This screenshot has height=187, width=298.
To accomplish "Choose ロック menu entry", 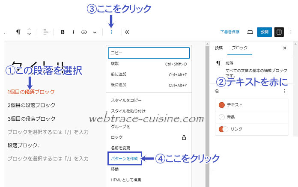I will click(x=149, y=137).
